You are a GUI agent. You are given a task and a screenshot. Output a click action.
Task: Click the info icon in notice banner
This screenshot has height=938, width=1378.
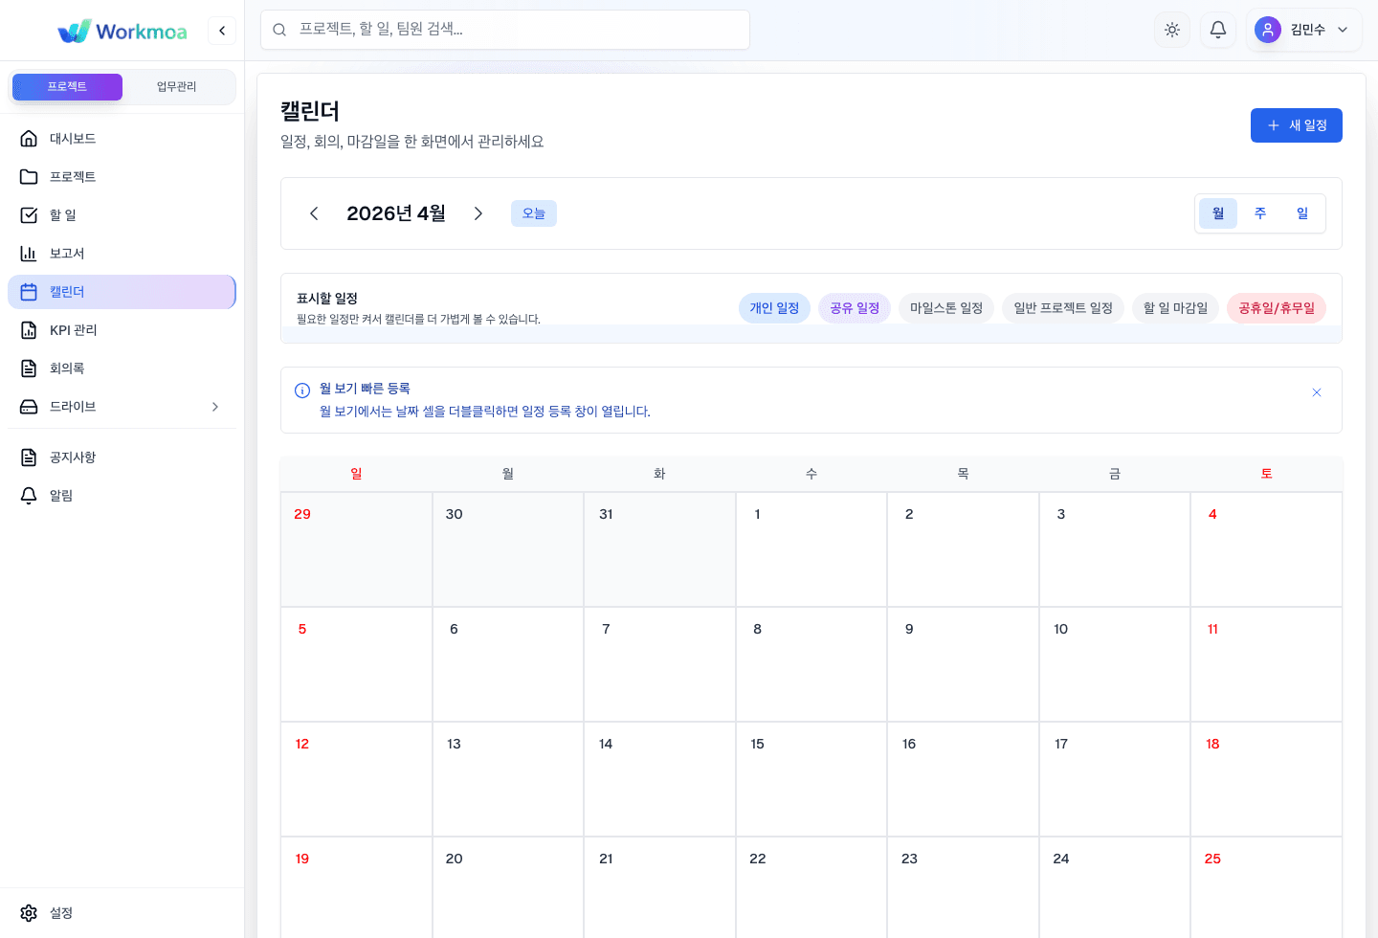coord(302,391)
